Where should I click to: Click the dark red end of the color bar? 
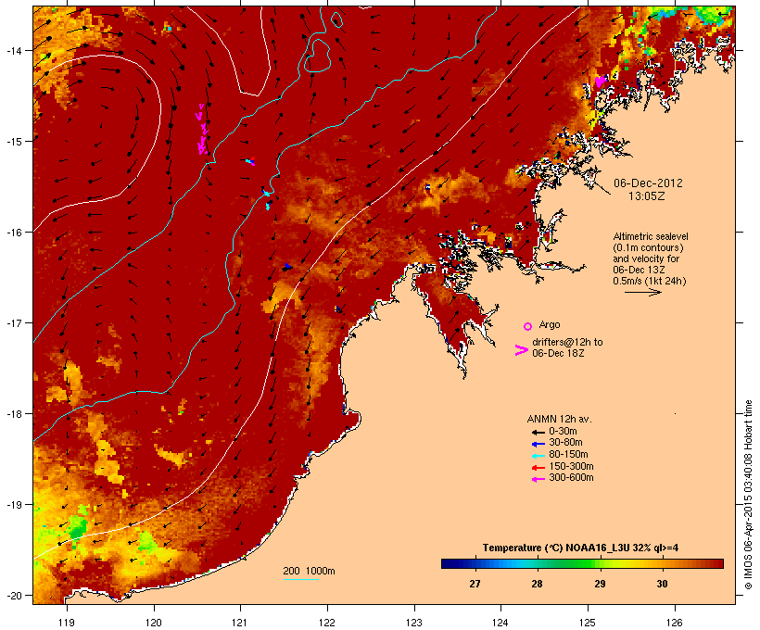(x=718, y=563)
